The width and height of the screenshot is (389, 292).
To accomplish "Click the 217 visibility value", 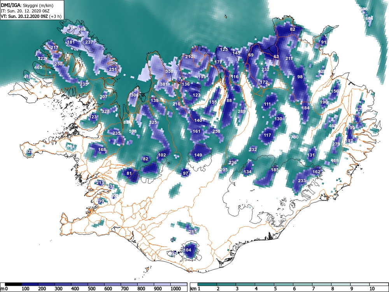I will [54, 47].
